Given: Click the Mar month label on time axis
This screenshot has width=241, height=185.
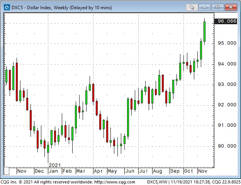Looking at the screenshot, I should tap(81, 171).
